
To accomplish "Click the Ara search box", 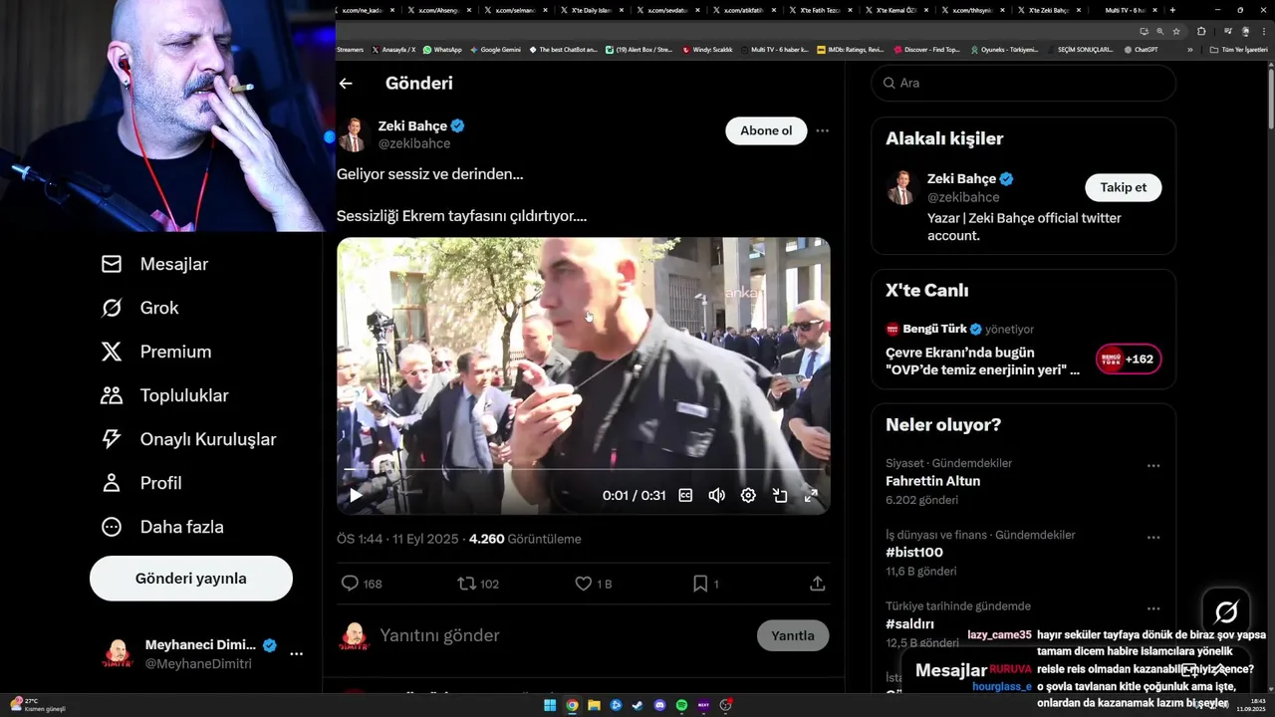I will pos(1023,83).
